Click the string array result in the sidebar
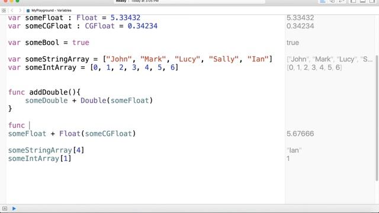Image resolution: width=379 pixels, height=213 pixels. (330, 59)
